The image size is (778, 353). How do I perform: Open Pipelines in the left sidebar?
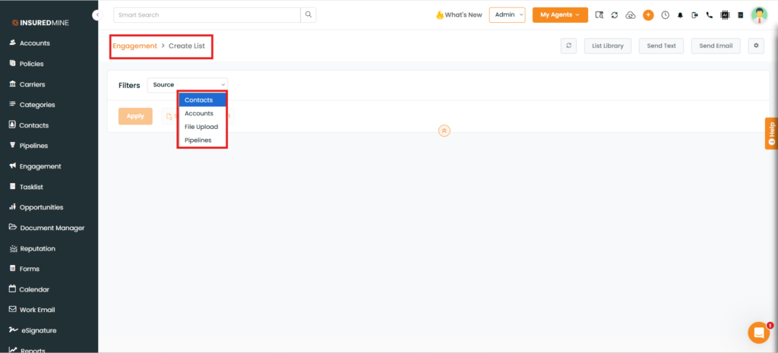click(33, 145)
